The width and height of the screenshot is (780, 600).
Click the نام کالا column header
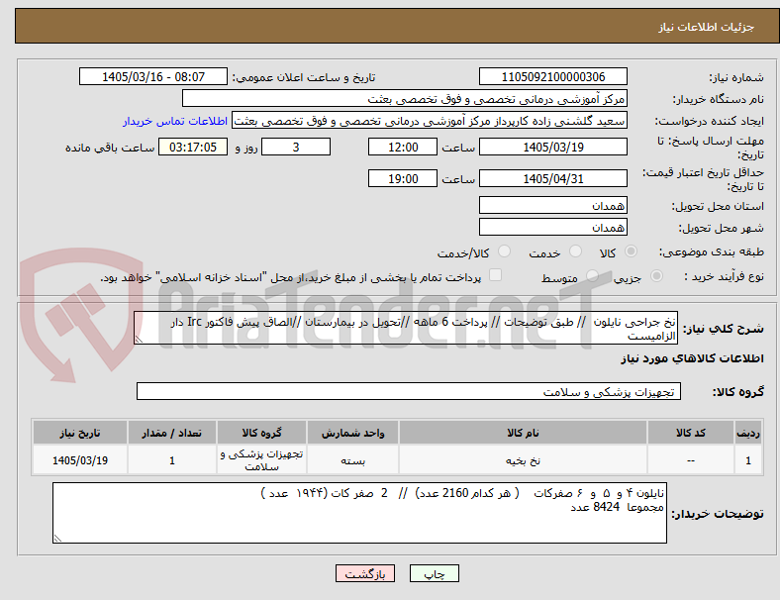(x=523, y=433)
